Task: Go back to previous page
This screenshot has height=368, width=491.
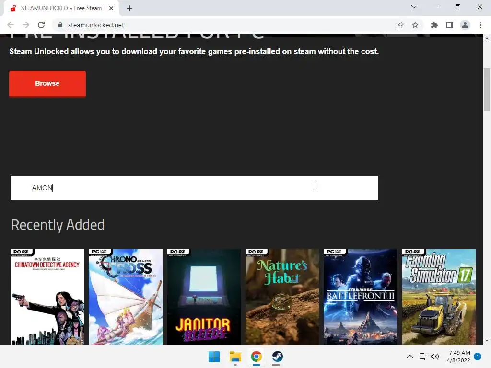Action: pos(11,25)
